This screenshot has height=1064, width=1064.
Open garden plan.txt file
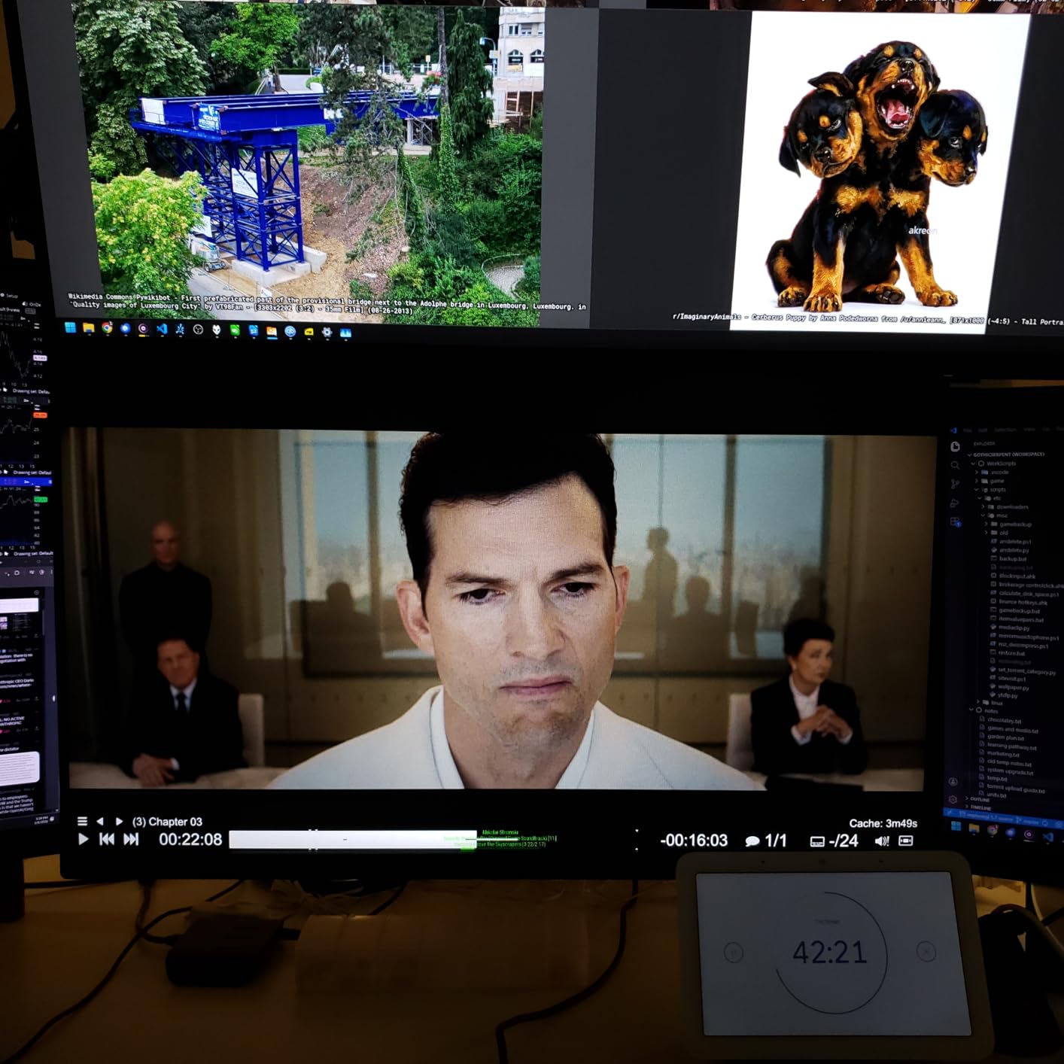tap(1005, 737)
